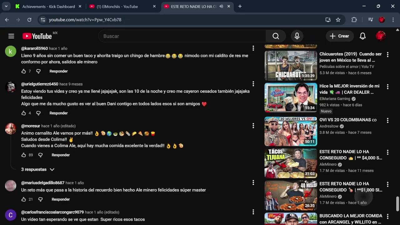Open the browser extensions puzzle icon
400x225 pixels.
tap(354, 20)
